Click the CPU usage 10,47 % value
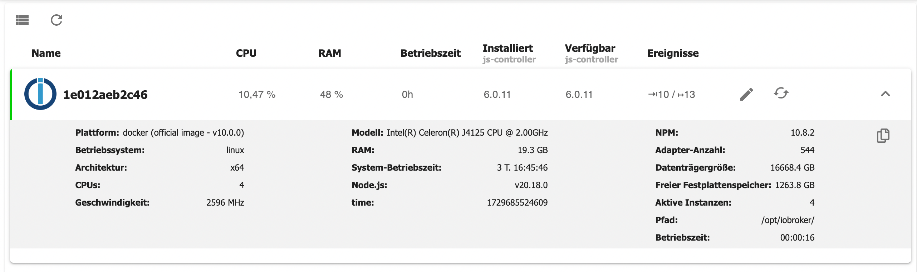Image resolution: width=917 pixels, height=272 pixels. (x=257, y=95)
